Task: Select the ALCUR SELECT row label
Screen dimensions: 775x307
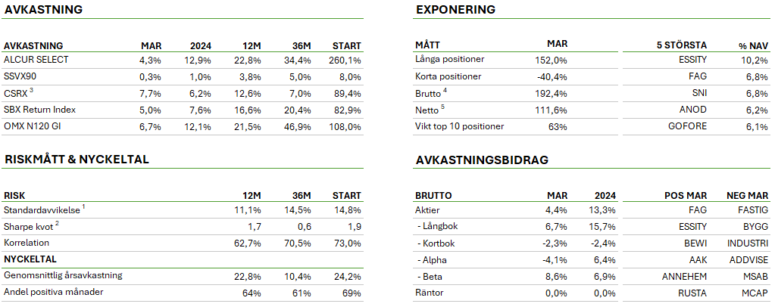Action: tap(35, 60)
